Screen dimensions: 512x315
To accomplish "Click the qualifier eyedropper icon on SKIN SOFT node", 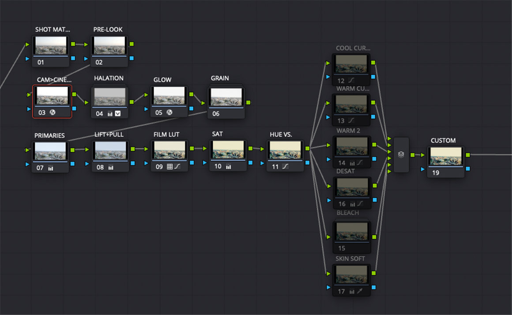I will [x=361, y=291].
